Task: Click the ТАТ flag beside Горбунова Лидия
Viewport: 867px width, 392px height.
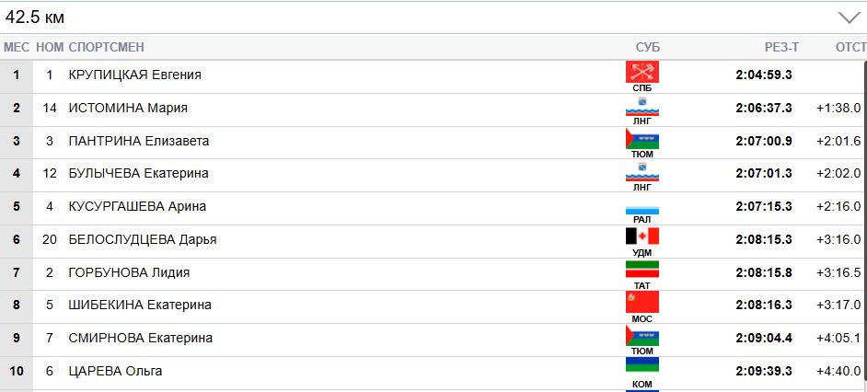Action: click(x=642, y=270)
